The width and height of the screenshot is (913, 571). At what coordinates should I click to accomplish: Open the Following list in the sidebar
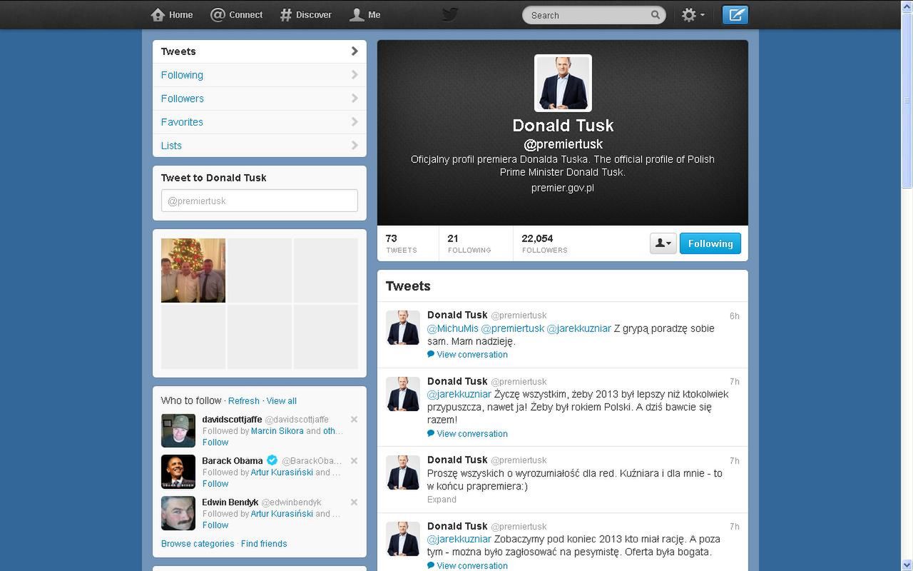point(260,75)
